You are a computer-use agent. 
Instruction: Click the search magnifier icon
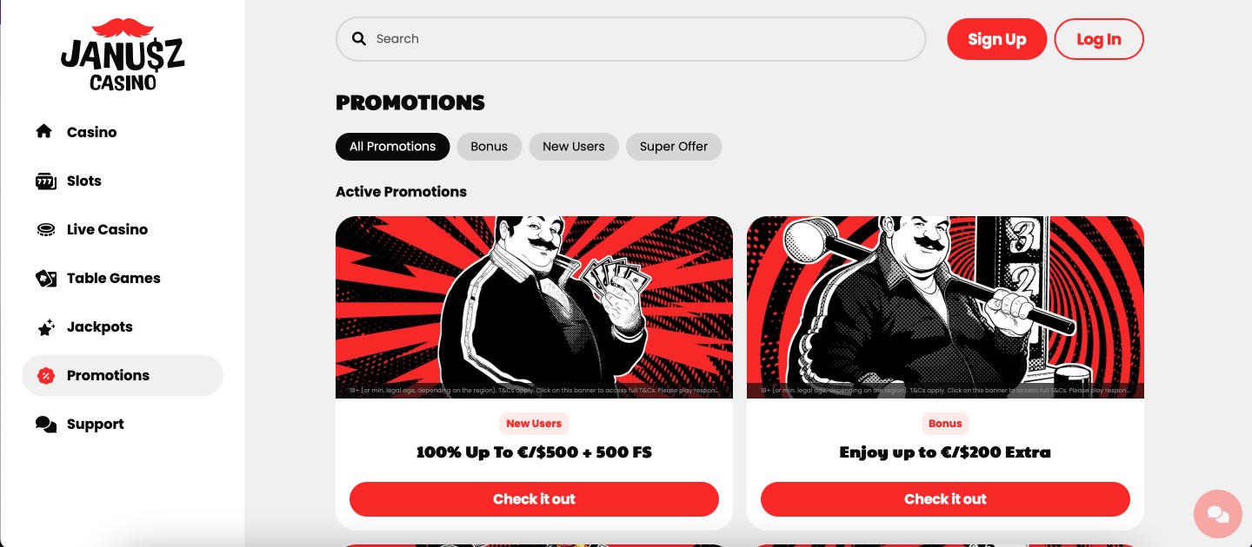[358, 38]
